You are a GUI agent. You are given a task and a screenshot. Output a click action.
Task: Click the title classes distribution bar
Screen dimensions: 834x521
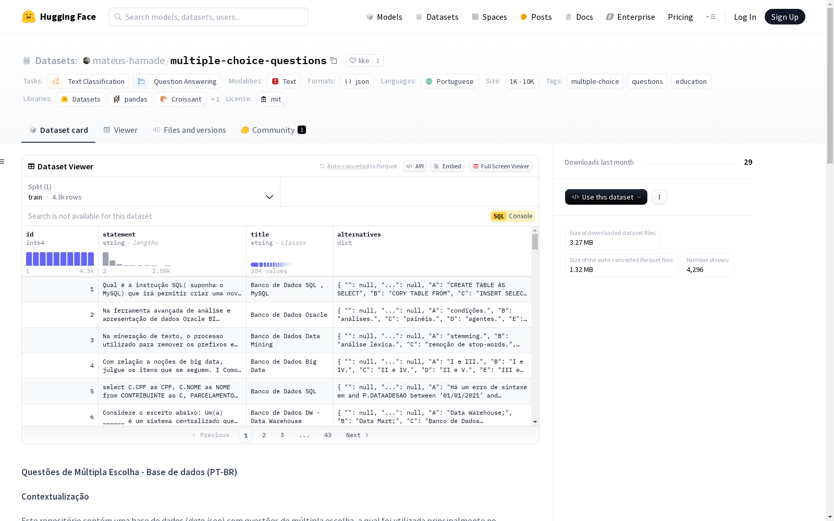tap(272, 265)
